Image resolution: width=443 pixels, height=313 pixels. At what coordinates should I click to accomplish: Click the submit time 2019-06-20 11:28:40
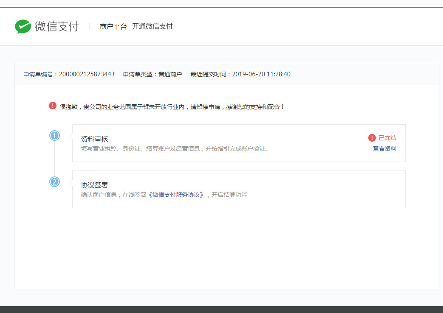261,74
